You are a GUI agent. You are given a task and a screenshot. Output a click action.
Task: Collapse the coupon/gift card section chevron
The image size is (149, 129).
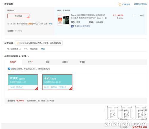(28, 56)
